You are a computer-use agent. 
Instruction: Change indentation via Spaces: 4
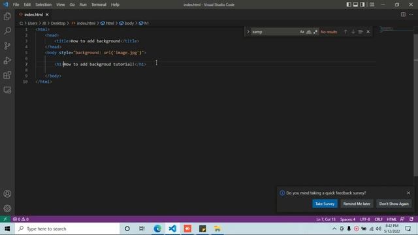347,219
